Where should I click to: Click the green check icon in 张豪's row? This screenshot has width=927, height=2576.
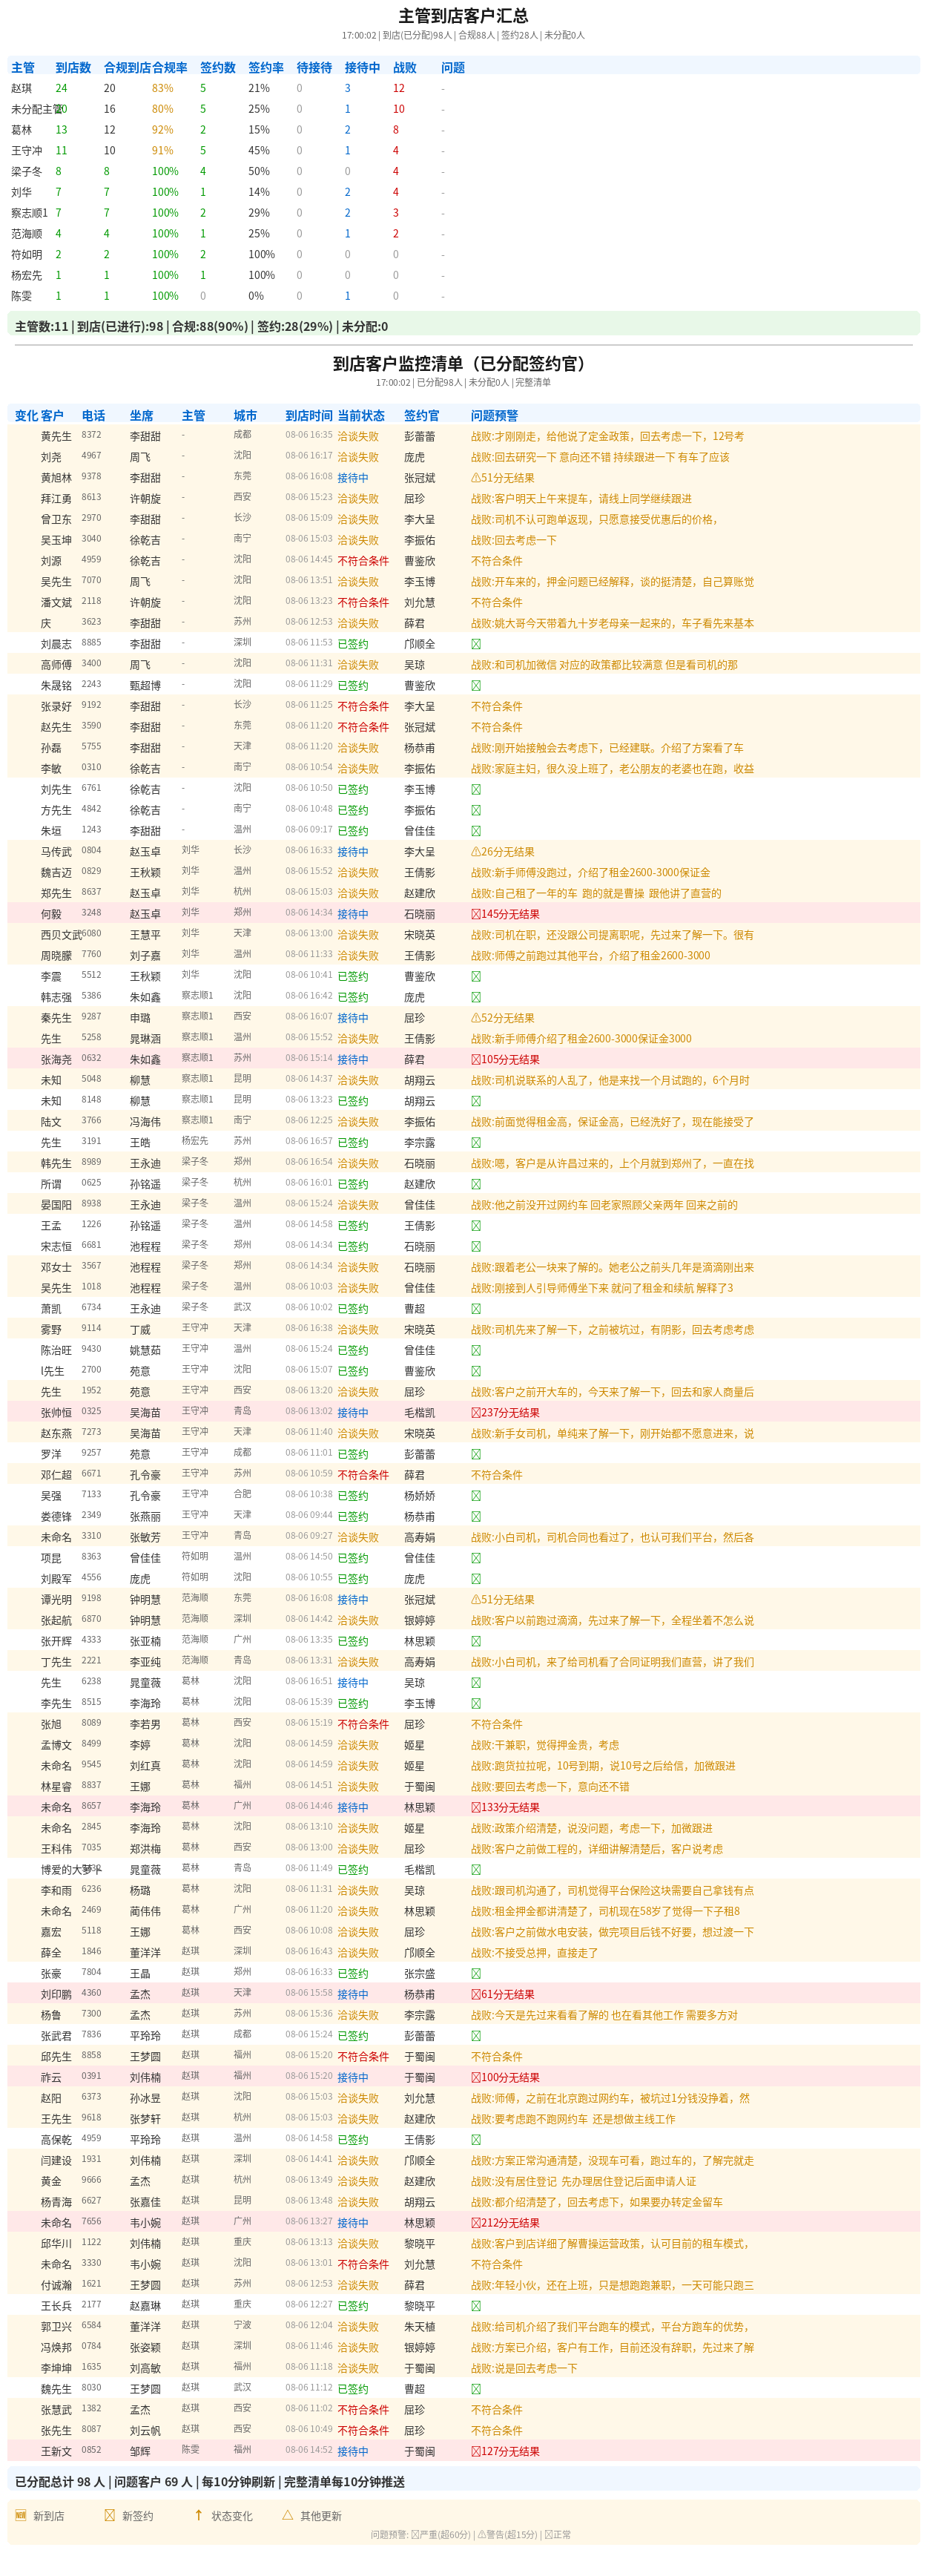coord(476,1974)
